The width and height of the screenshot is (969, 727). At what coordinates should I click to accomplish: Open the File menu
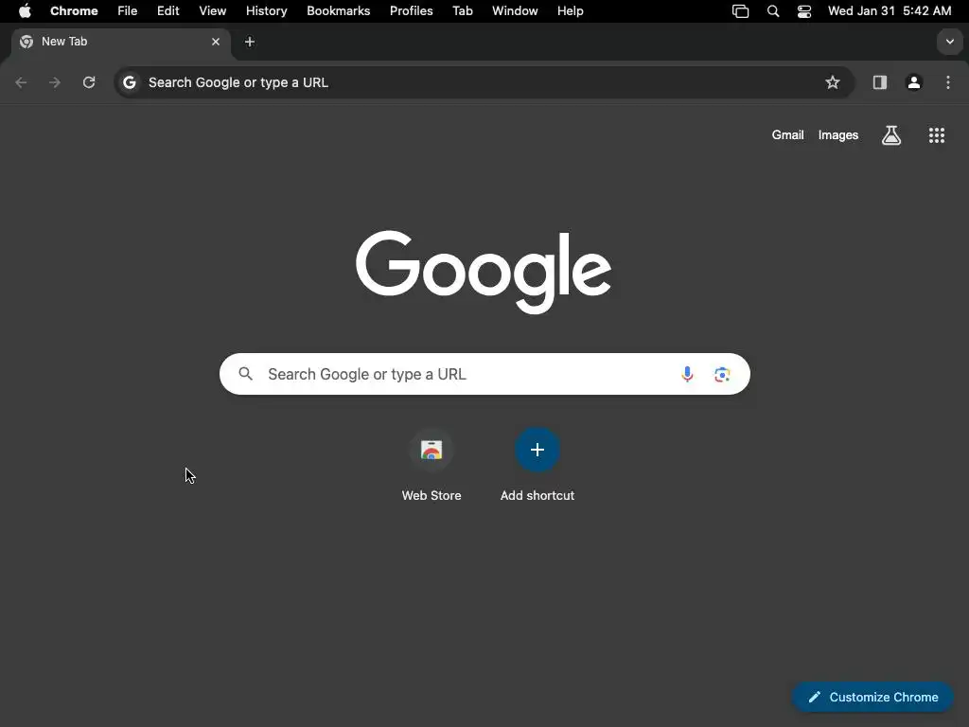click(x=128, y=11)
